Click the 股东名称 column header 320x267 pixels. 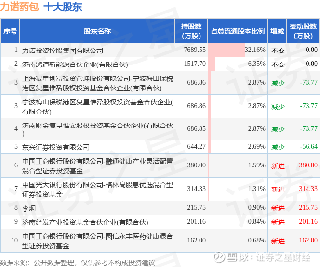pos(97,31)
